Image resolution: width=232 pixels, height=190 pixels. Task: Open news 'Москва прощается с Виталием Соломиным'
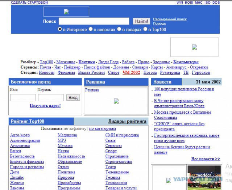click(183, 115)
